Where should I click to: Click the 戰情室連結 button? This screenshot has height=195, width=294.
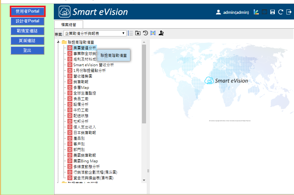click(x=27, y=31)
